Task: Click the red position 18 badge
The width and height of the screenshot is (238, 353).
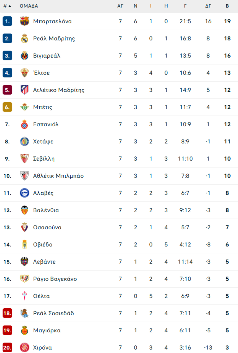Action: pyautogui.click(x=7, y=313)
